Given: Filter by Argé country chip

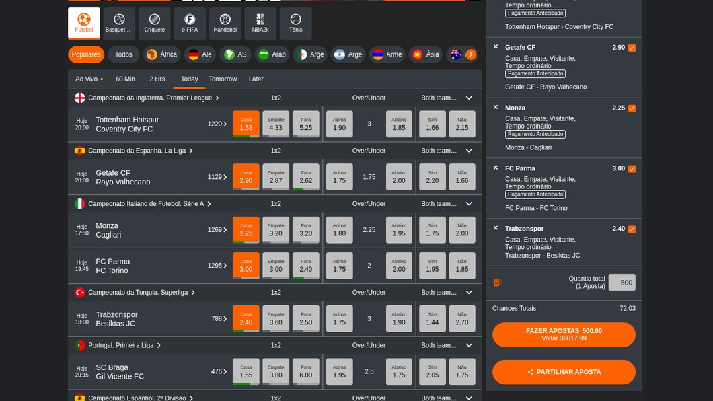Looking at the screenshot, I should 310,54.
